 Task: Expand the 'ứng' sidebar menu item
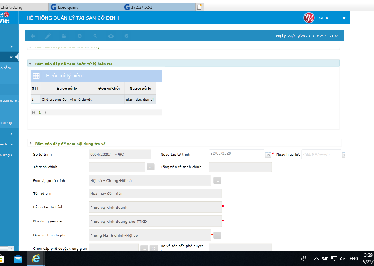click(6, 155)
